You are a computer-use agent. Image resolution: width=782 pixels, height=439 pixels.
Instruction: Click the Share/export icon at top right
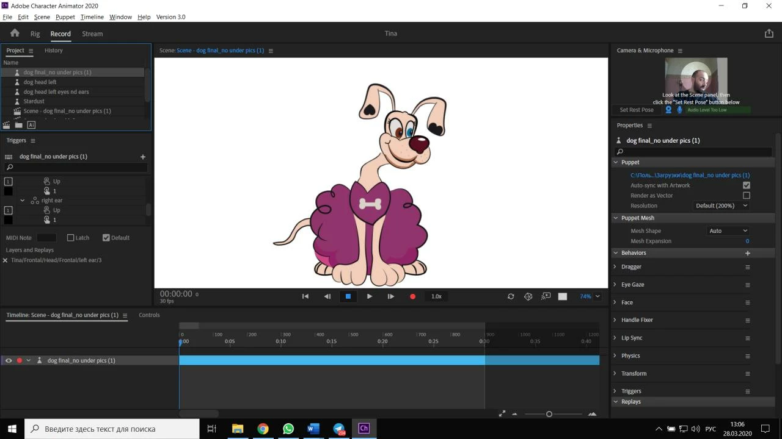769,34
